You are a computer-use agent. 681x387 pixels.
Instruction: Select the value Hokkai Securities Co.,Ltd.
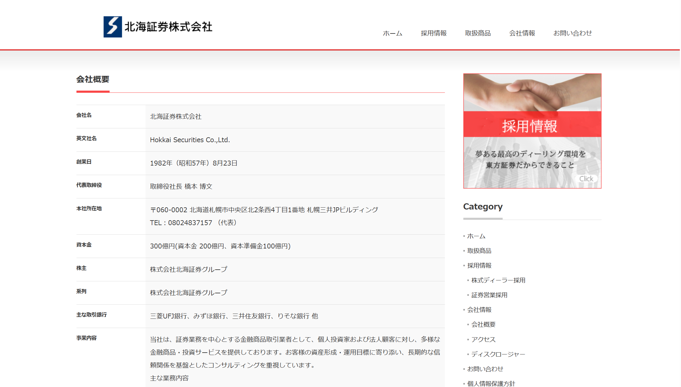(x=190, y=140)
